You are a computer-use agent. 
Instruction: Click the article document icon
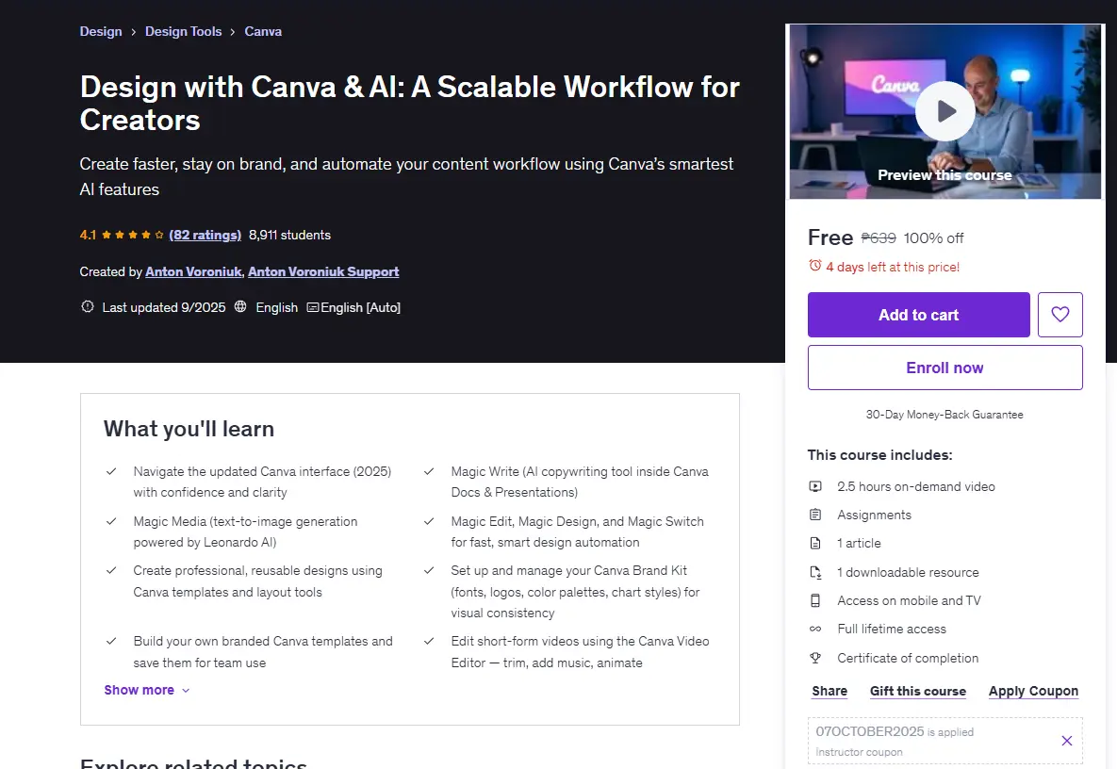click(x=815, y=543)
